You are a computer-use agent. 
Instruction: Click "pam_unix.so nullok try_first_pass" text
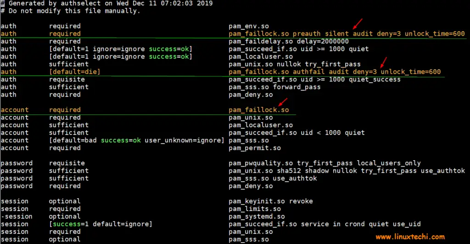click(295, 64)
